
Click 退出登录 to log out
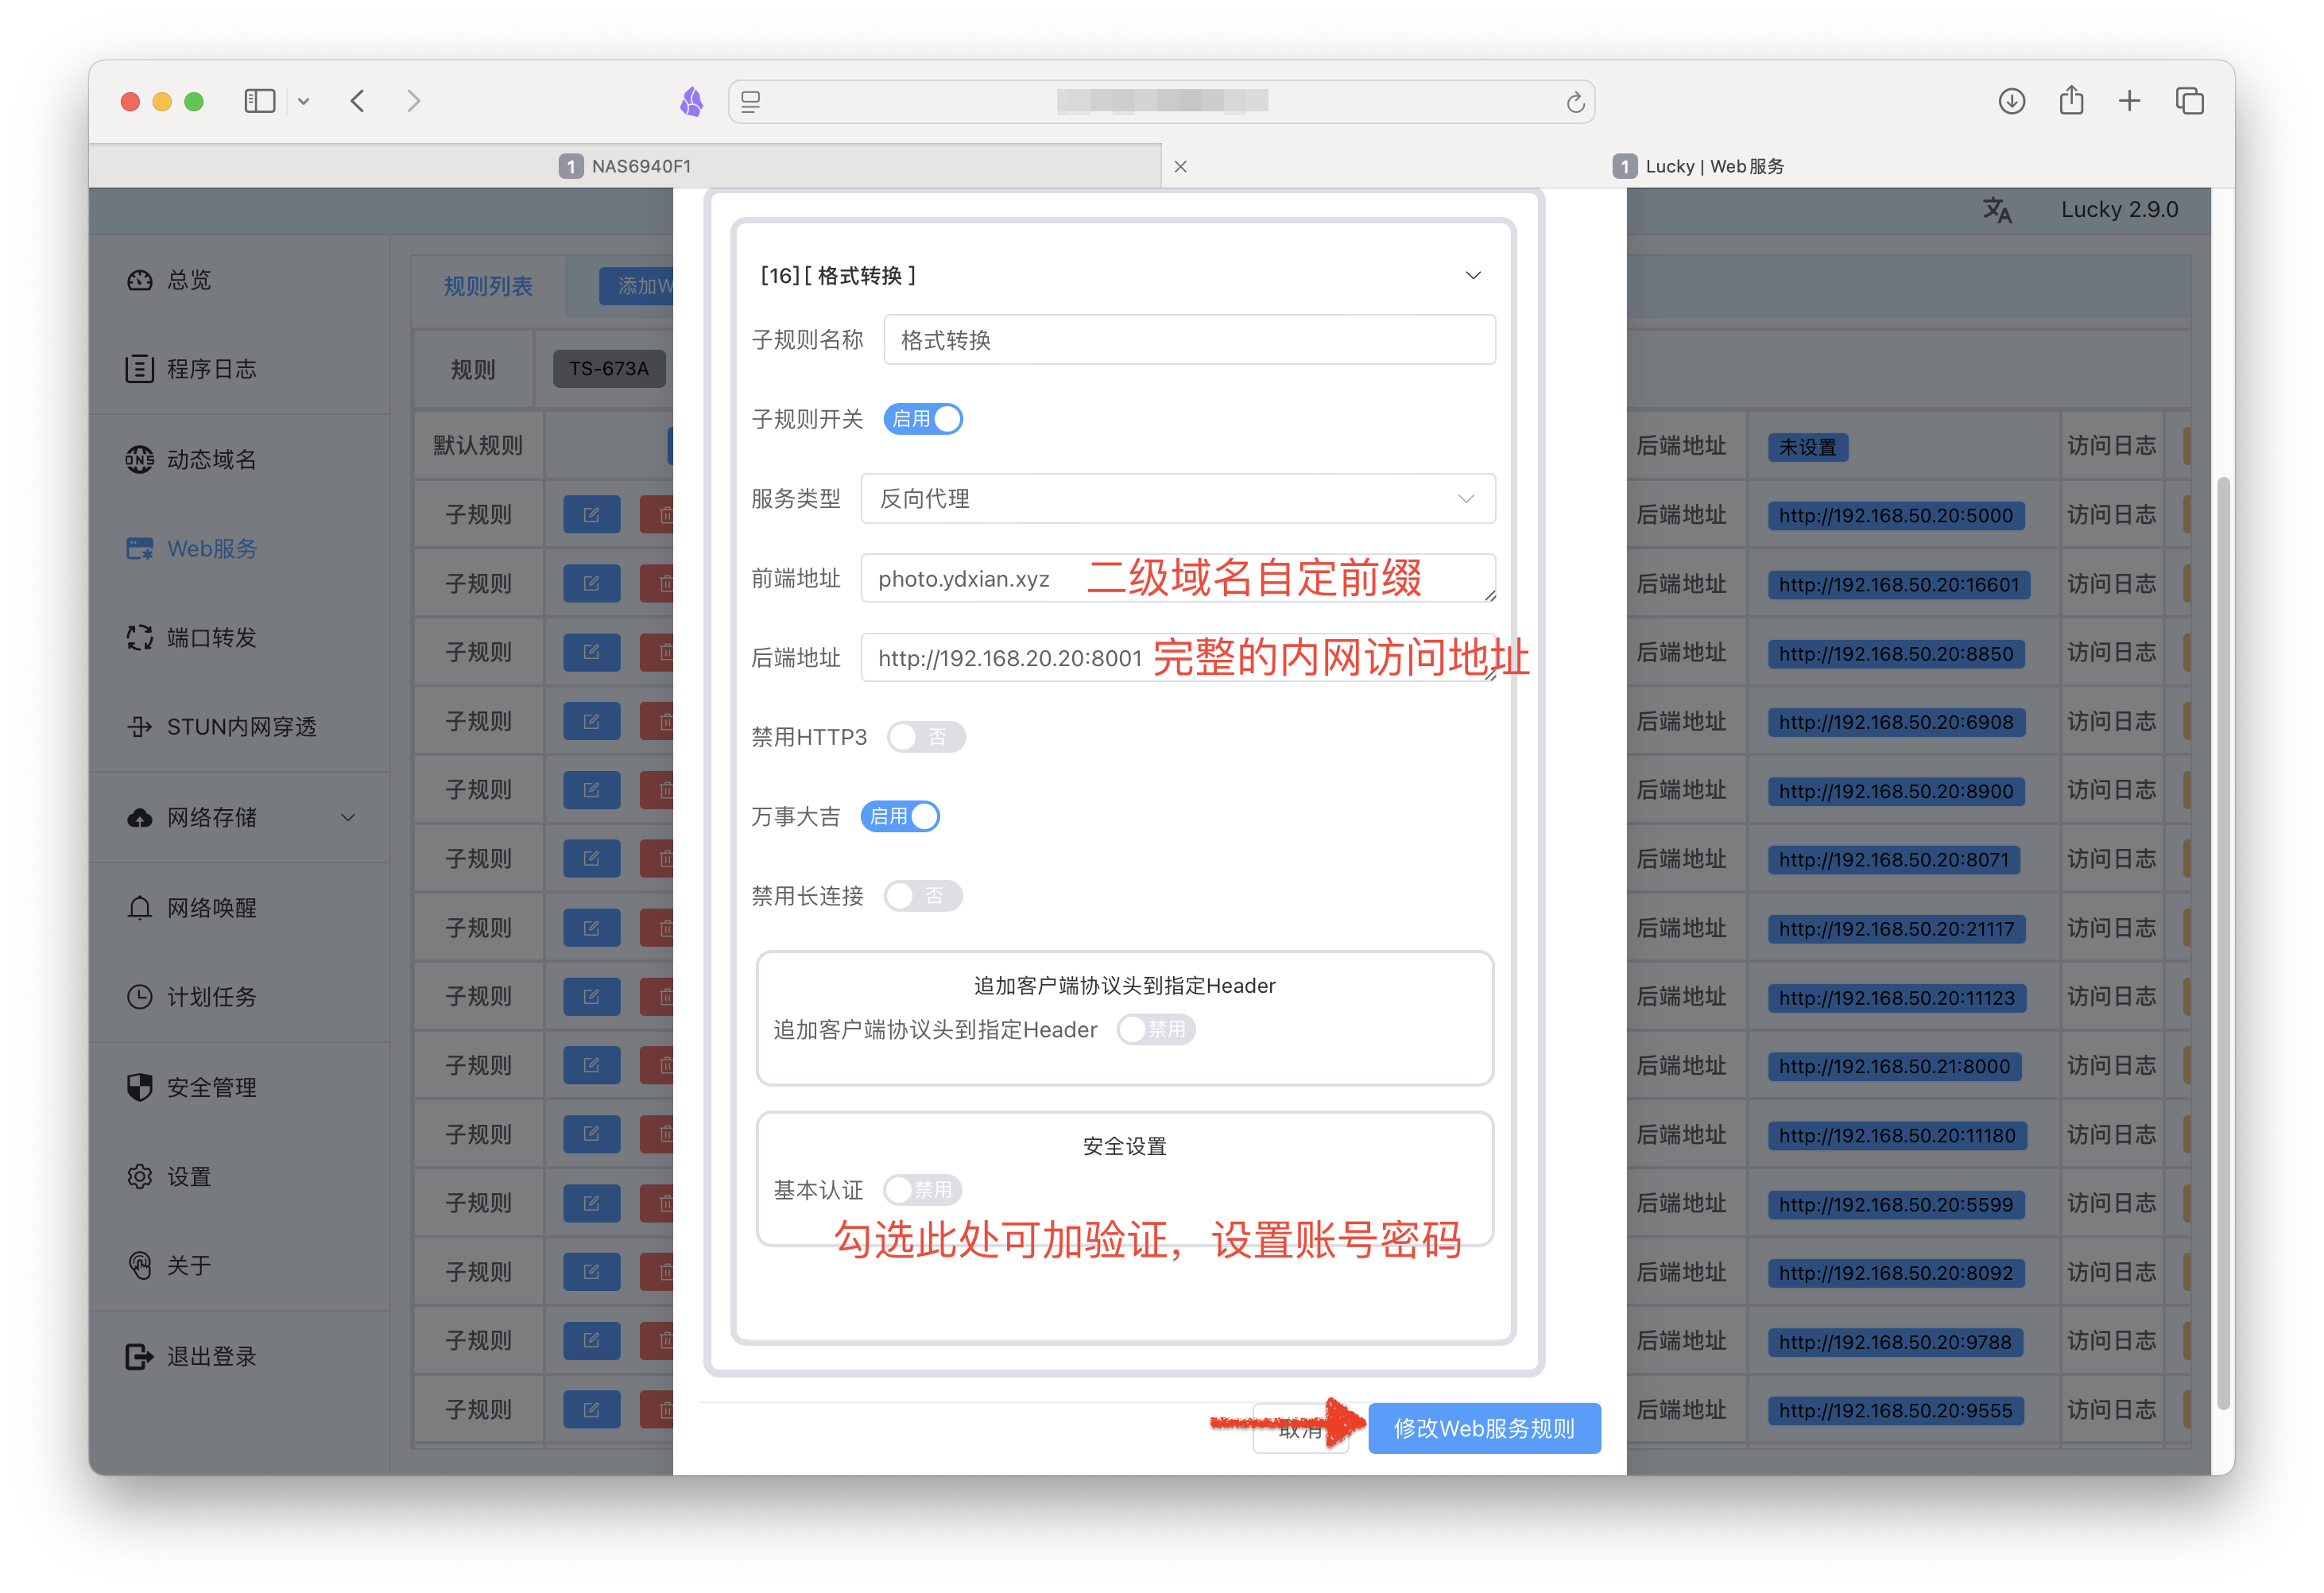[191, 1356]
